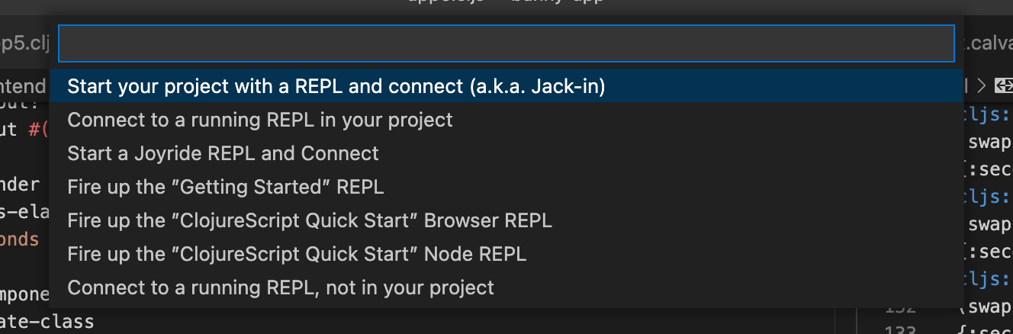The height and width of the screenshot is (334, 1013).
Task: Click the orange "onds" text in left editor
Action: pyautogui.click(x=19, y=239)
